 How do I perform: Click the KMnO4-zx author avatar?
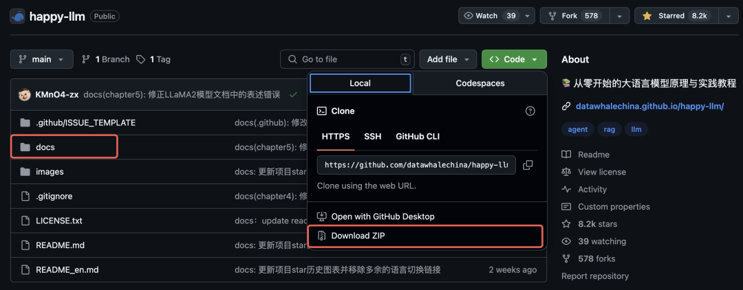pyautogui.click(x=25, y=95)
